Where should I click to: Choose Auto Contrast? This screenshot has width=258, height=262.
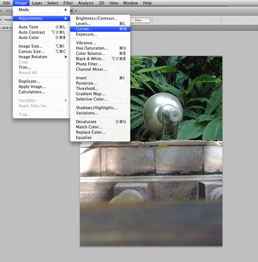(41, 32)
